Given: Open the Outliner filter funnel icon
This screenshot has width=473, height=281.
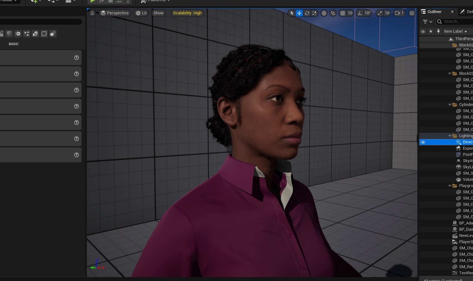Looking at the screenshot, I should (426, 22).
